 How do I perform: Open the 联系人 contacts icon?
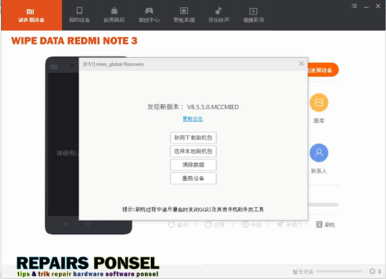click(x=319, y=153)
